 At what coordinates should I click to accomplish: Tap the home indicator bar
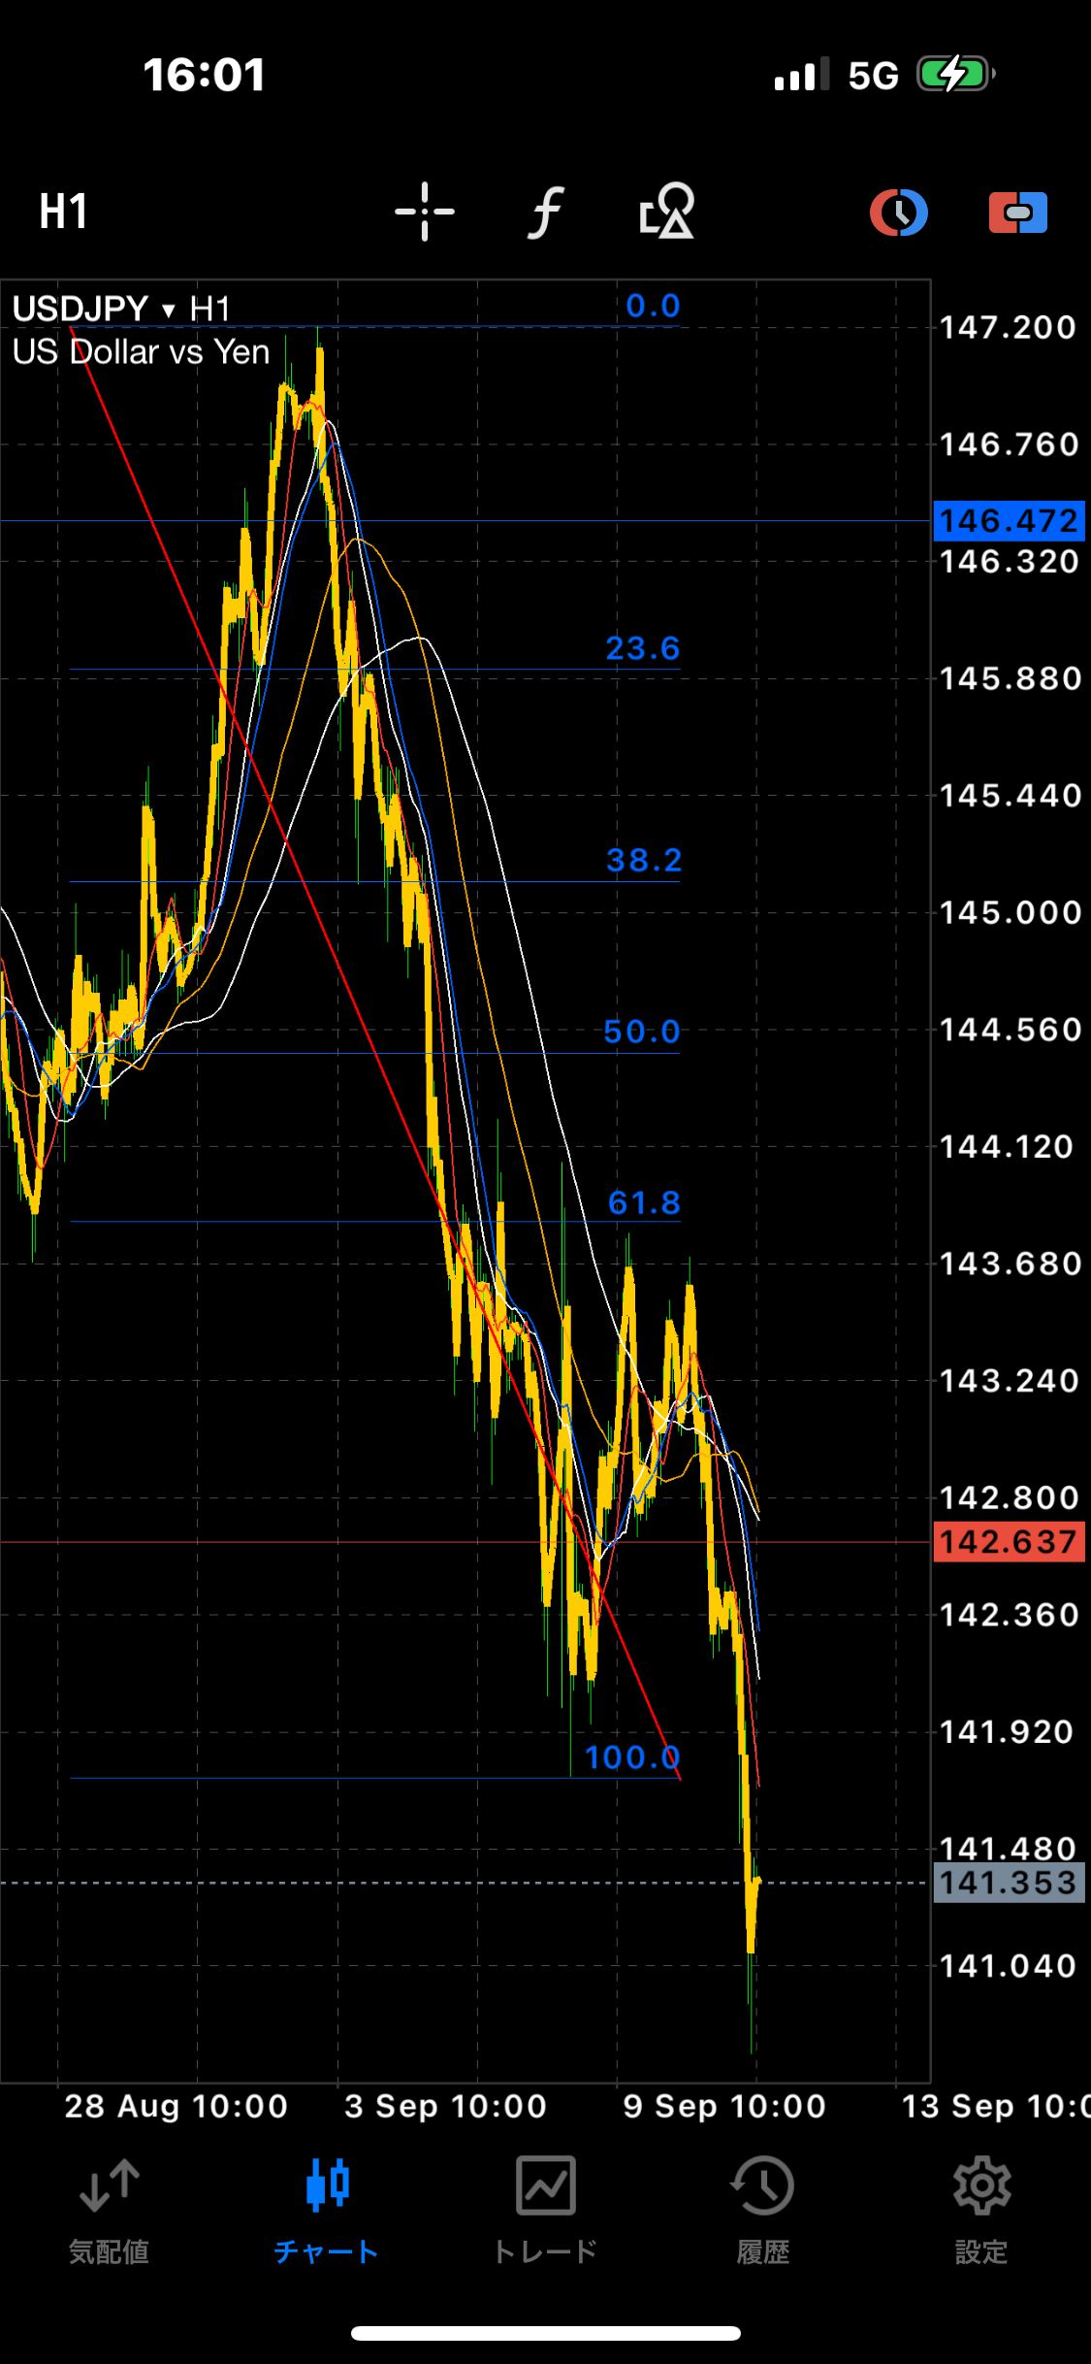pyautogui.click(x=546, y=2333)
